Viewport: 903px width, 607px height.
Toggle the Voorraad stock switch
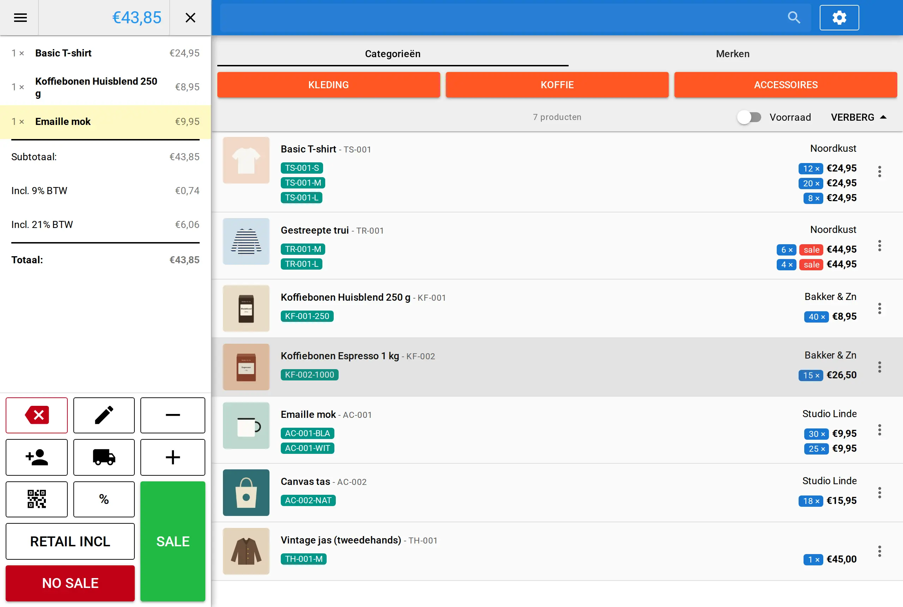749,117
